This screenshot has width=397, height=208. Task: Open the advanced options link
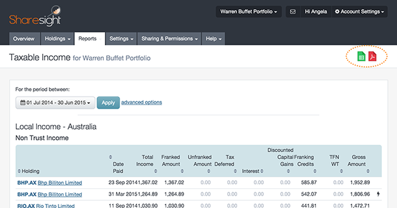pyautogui.click(x=142, y=102)
